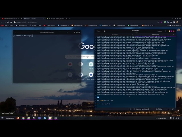This screenshot has height=137, width=182.
Task: Close the mmusic.sh editor tab
Action: [x=173, y=35]
